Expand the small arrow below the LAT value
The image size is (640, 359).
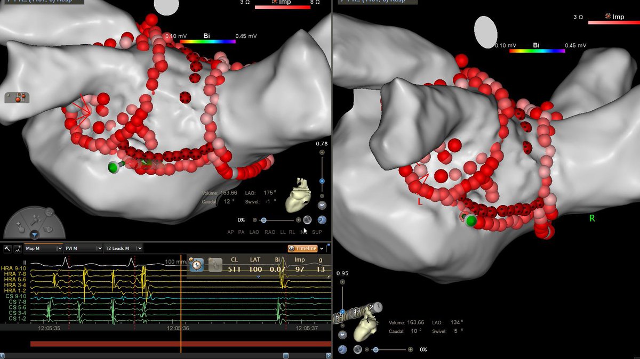pyautogui.click(x=259, y=276)
